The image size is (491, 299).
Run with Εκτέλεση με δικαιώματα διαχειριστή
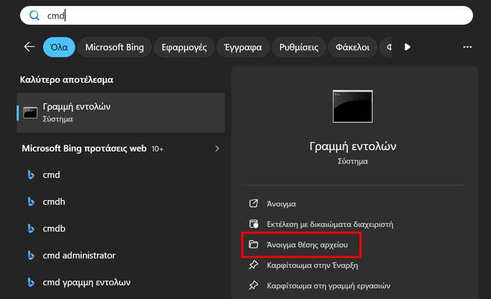tap(329, 224)
